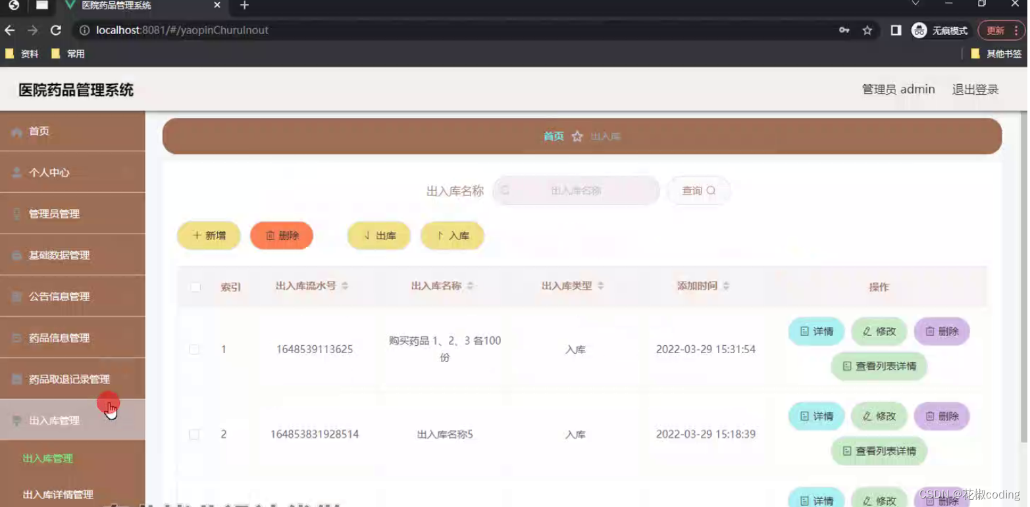Expand 基础数据管理 sidebar menu
Image resolution: width=1030 pixels, height=507 pixels.
(72, 255)
